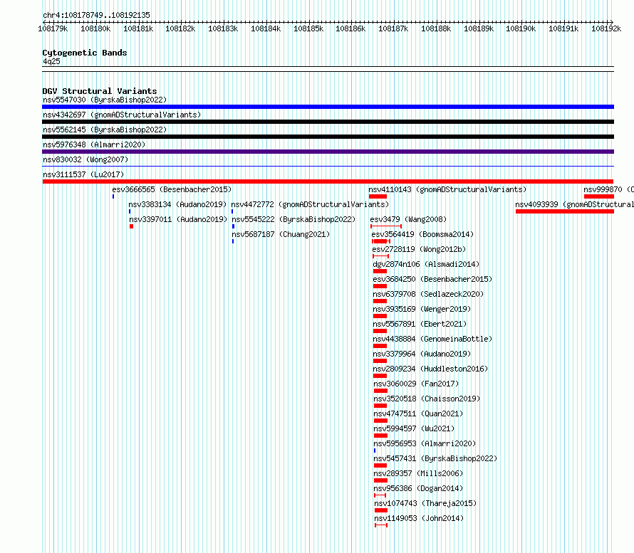Open nsv3397011 (Audano2019) variant
The image size is (634, 553).
178,219
